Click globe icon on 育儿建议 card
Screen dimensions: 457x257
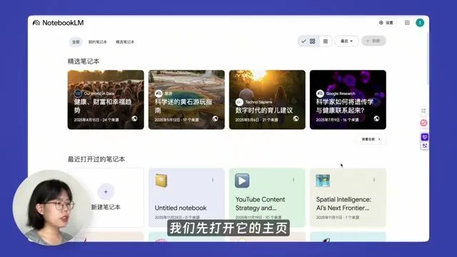pyautogui.click(x=296, y=119)
